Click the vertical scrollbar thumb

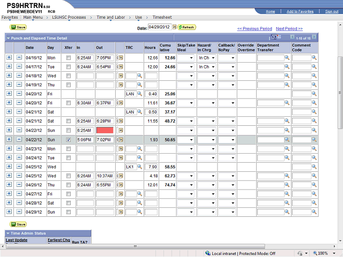click(x=340, y=93)
